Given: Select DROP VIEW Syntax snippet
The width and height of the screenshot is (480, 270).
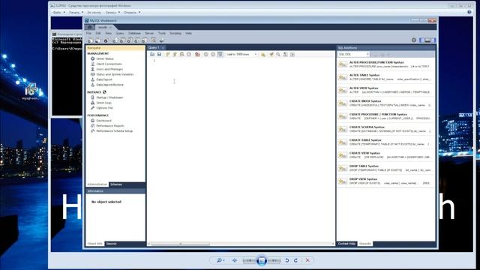Looking at the screenshot, I should (x=385, y=181).
